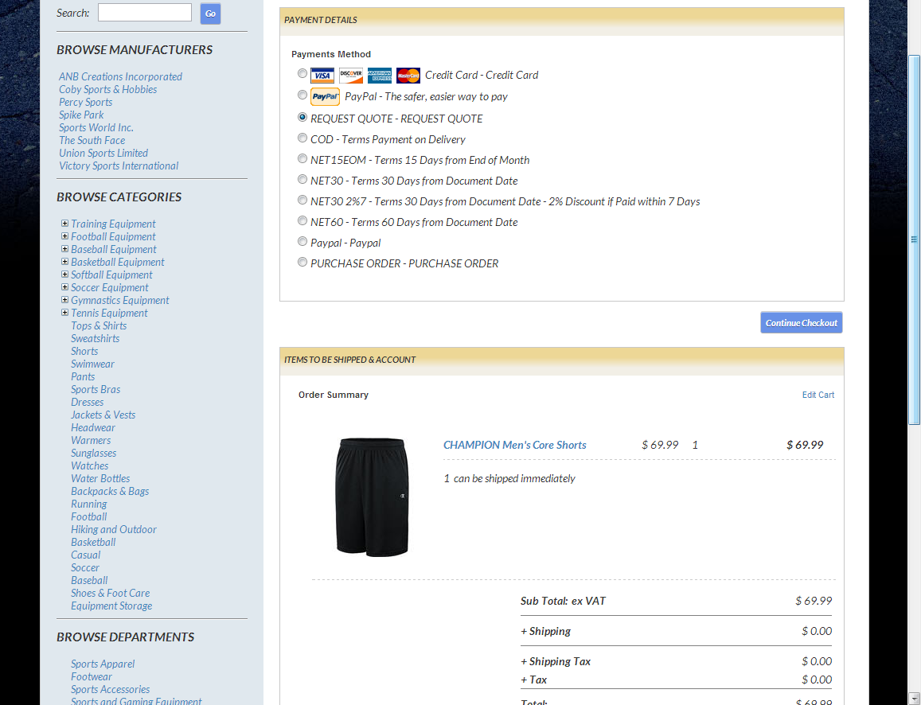Screen dimensions: 921x705
Task: Open The South Face manufacturer link
Action: click(x=92, y=140)
